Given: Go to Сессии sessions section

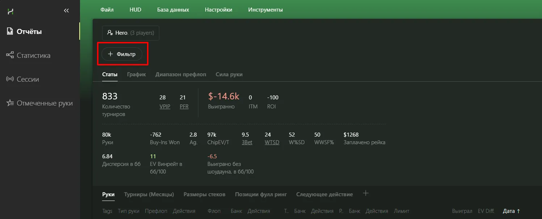Looking at the screenshot, I should (x=28, y=79).
